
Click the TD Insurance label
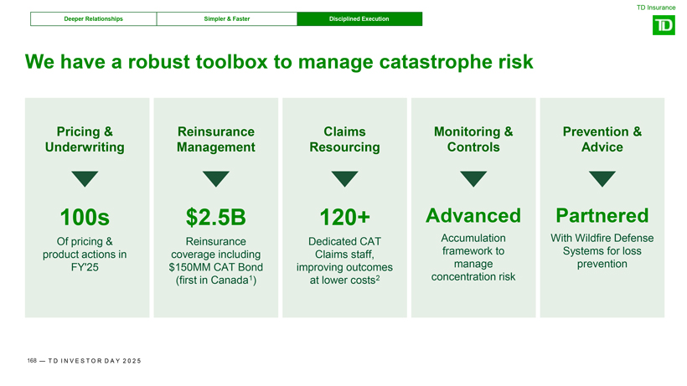[x=655, y=8]
